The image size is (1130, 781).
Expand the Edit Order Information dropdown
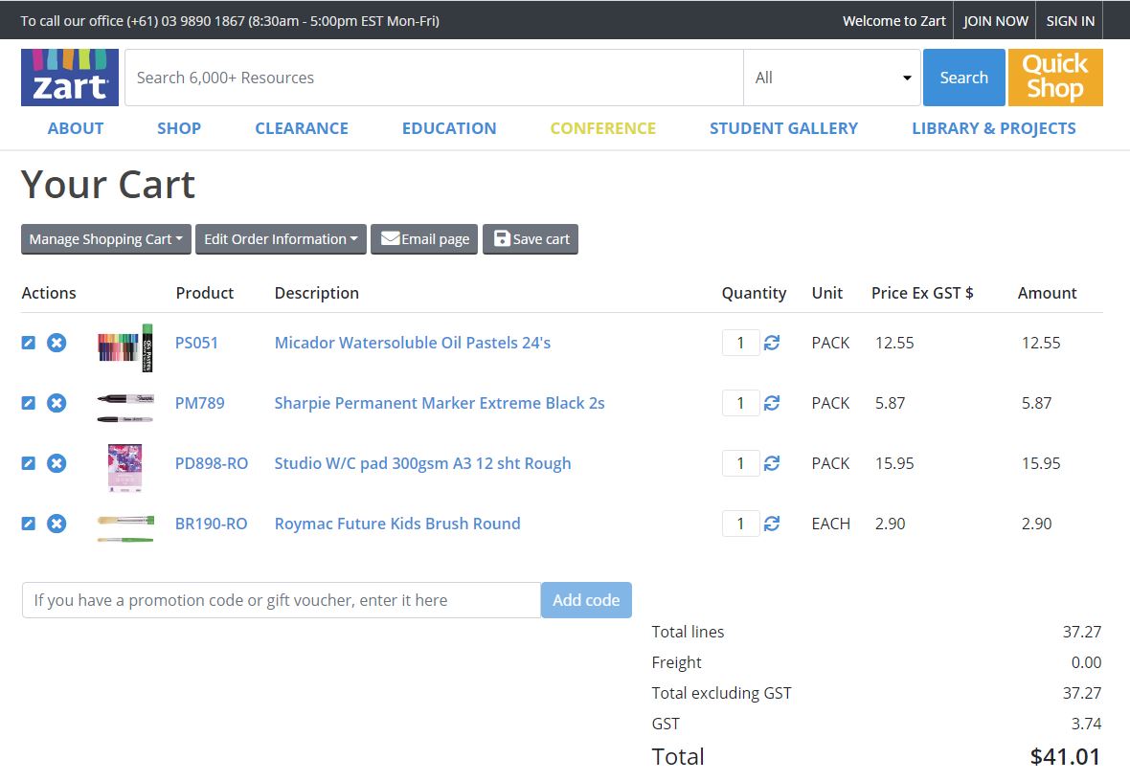coord(281,239)
